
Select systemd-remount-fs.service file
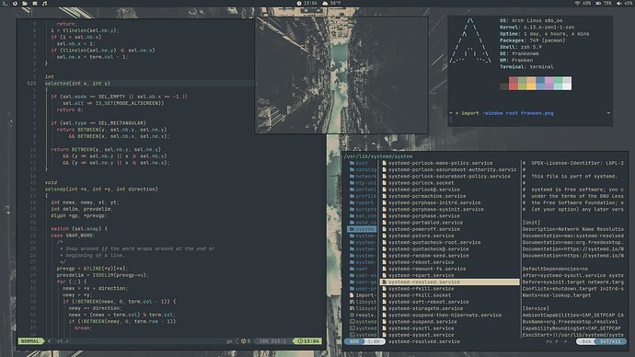pyautogui.click(x=427, y=269)
